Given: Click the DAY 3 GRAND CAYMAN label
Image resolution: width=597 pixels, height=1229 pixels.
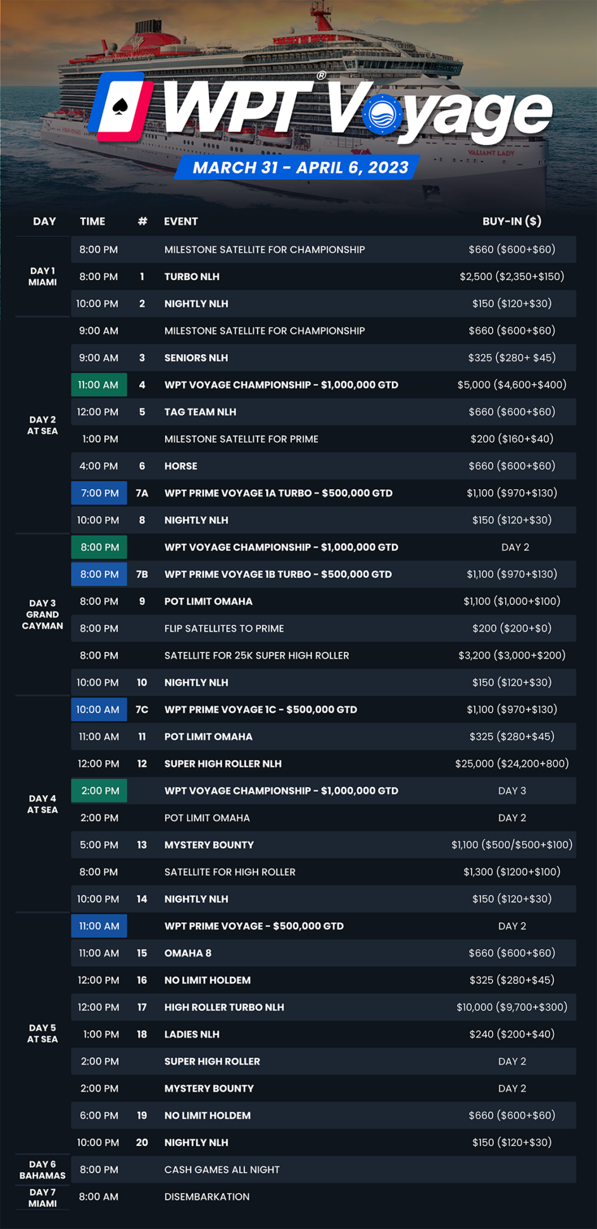Looking at the screenshot, I should [x=42, y=614].
